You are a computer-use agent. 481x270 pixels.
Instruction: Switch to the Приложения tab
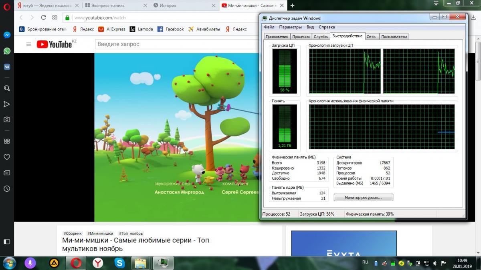(x=277, y=36)
